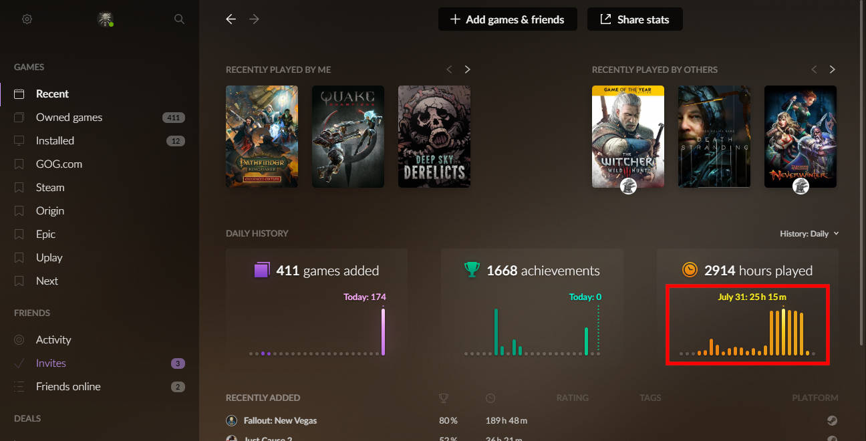Click the bookmark icon beside Uplay
The height and width of the screenshot is (441, 866).
pyautogui.click(x=19, y=257)
